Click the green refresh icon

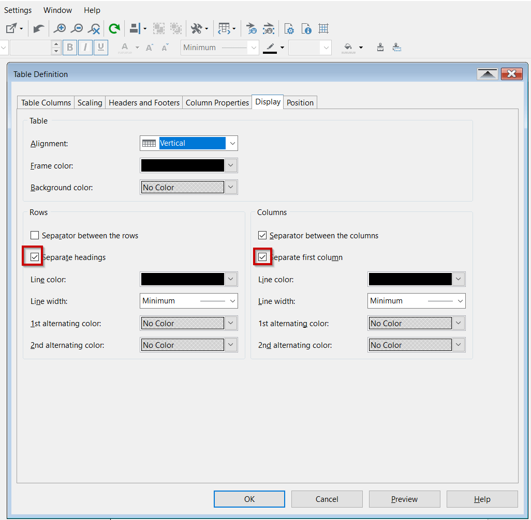[x=114, y=28]
